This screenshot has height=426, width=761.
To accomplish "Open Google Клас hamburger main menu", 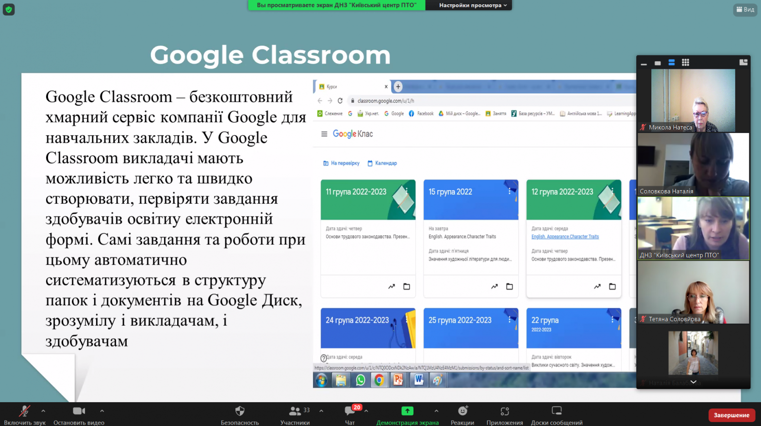I will coord(324,134).
